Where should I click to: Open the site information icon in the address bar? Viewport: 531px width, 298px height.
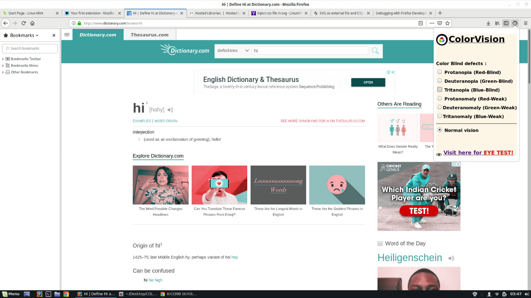pyautogui.click(x=74, y=23)
